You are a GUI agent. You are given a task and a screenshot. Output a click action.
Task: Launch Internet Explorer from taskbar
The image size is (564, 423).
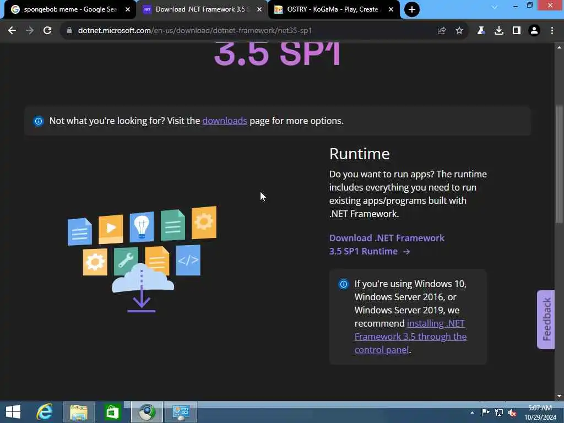pyautogui.click(x=45, y=412)
